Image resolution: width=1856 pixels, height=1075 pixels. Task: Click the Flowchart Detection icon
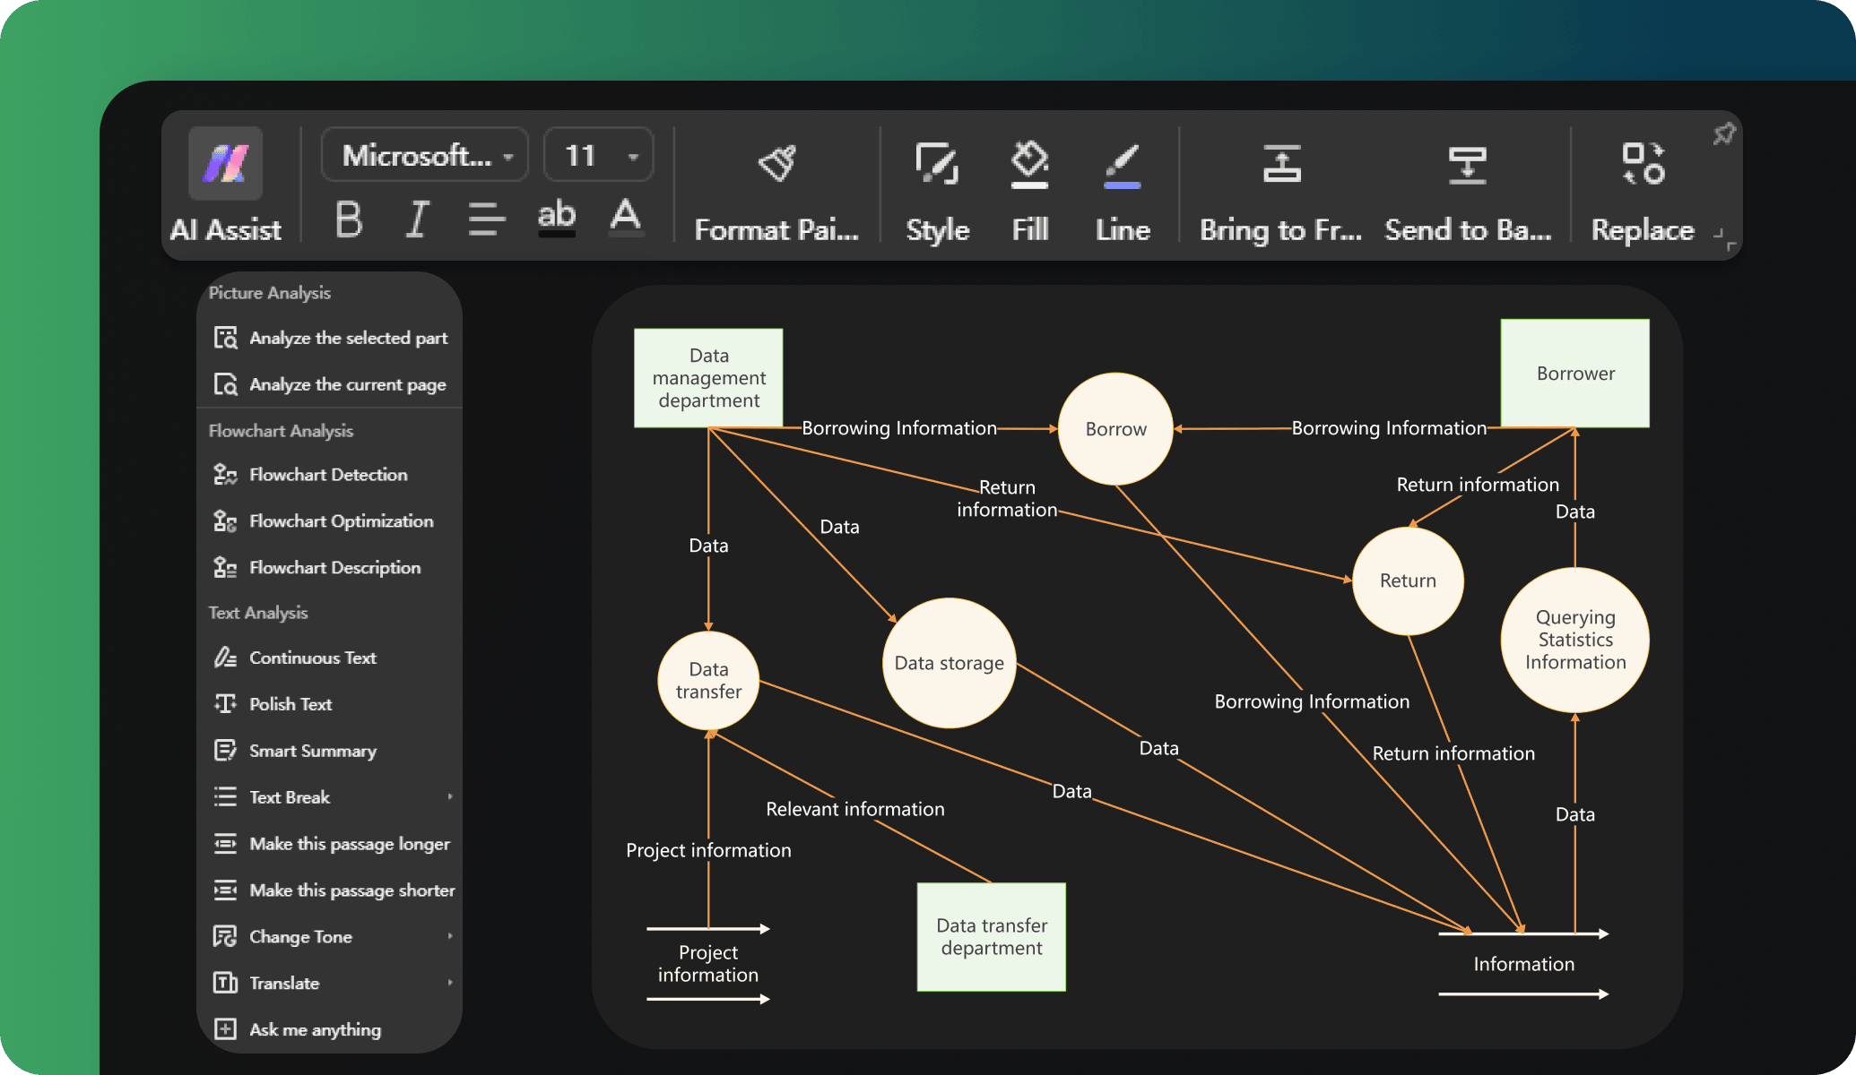tap(225, 475)
